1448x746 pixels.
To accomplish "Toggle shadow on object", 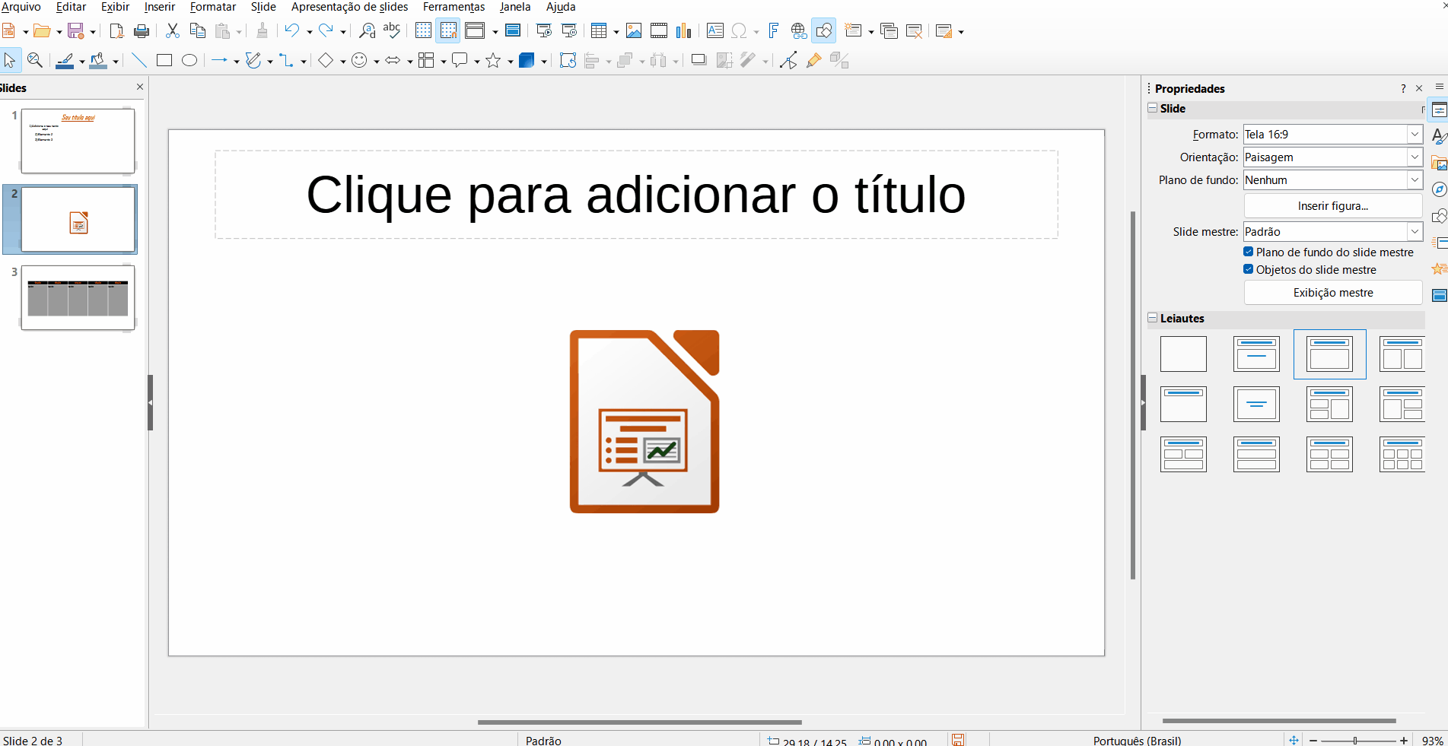I will 699,60.
